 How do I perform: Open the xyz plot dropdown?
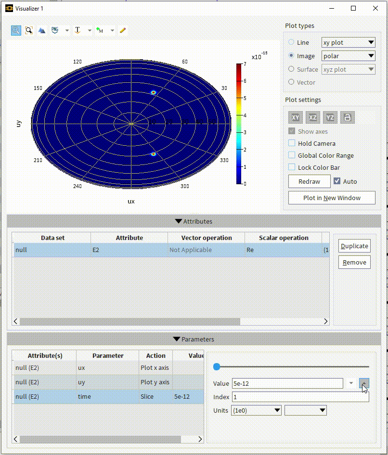click(348, 69)
